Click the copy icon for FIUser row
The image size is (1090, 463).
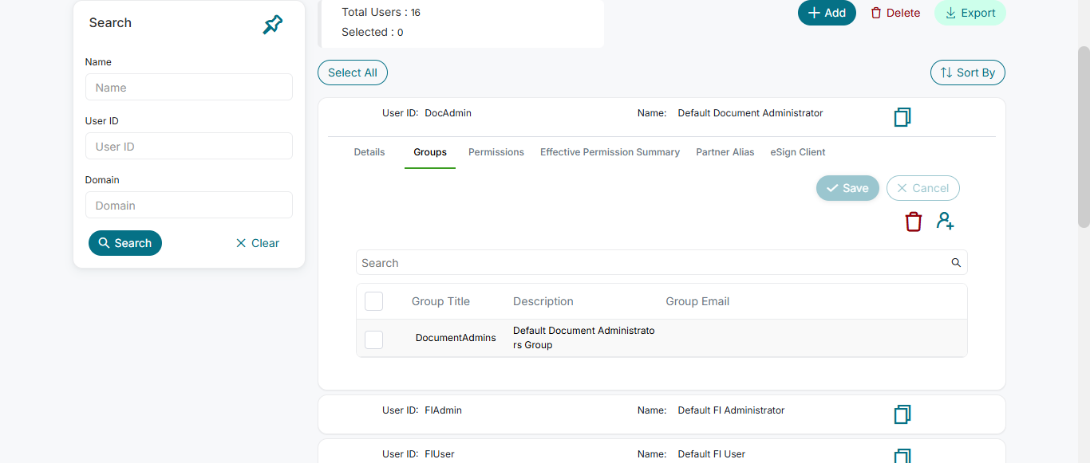[902, 456]
